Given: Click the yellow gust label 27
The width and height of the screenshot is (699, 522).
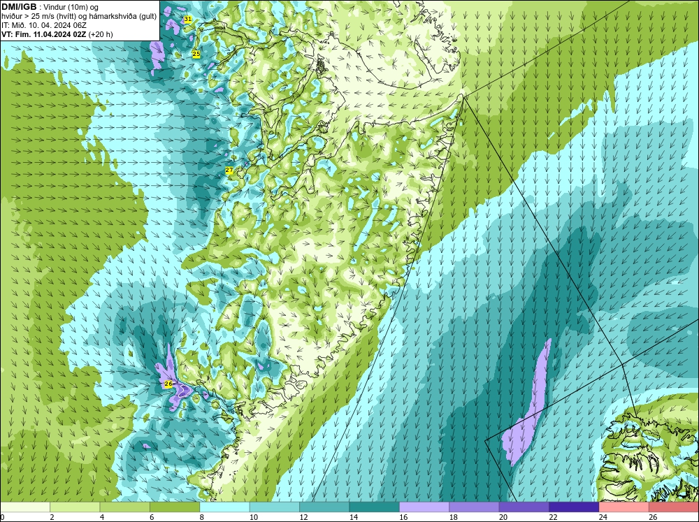Looking at the screenshot, I should click(x=229, y=170).
